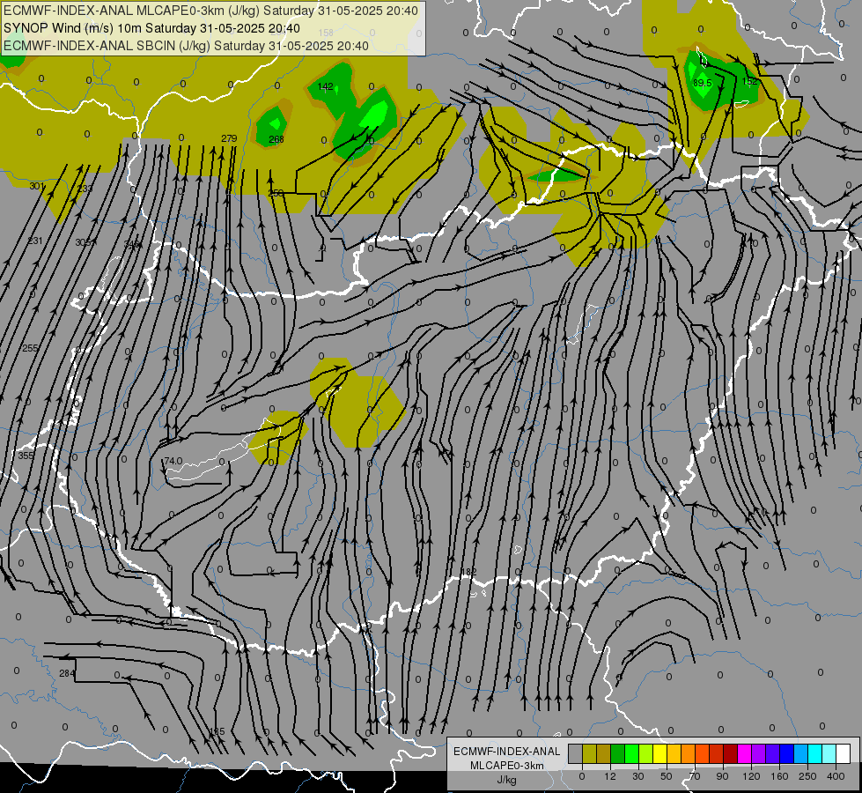Click the 355 value on the map
Screen dimensions: 862x793
click(26, 456)
